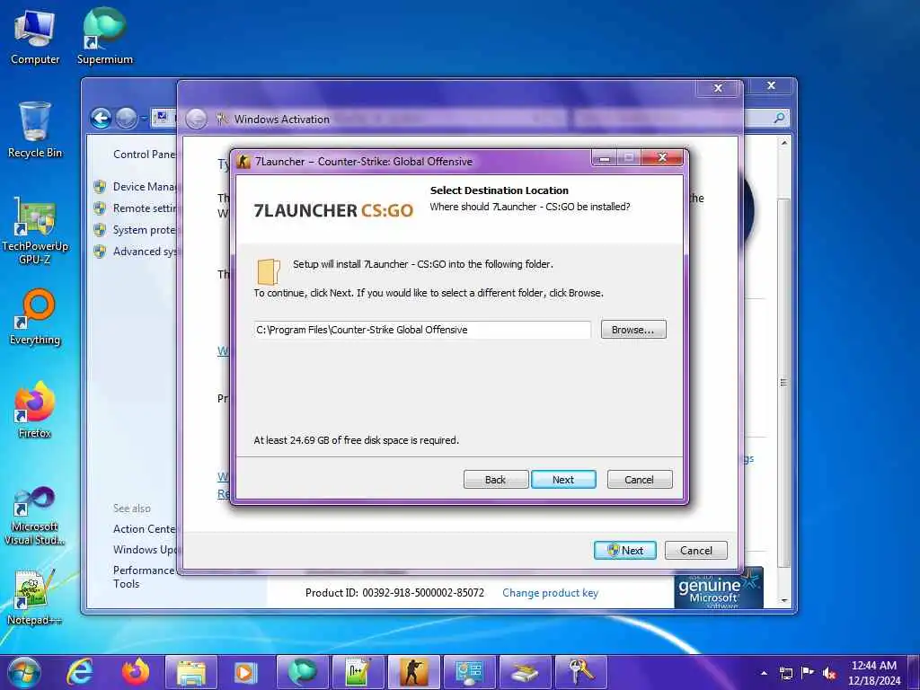
Task: Open Remote settings in the sidebar
Action: [x=144, y=208]
